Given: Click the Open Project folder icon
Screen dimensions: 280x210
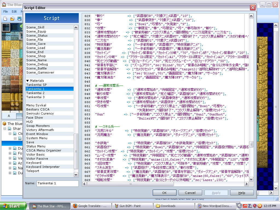Looking at the screenshot, I should (12, 19).
